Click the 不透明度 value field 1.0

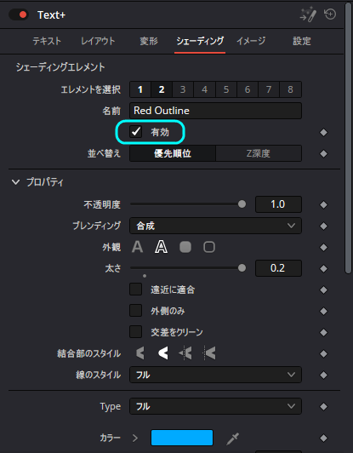(x=278, y=204)
